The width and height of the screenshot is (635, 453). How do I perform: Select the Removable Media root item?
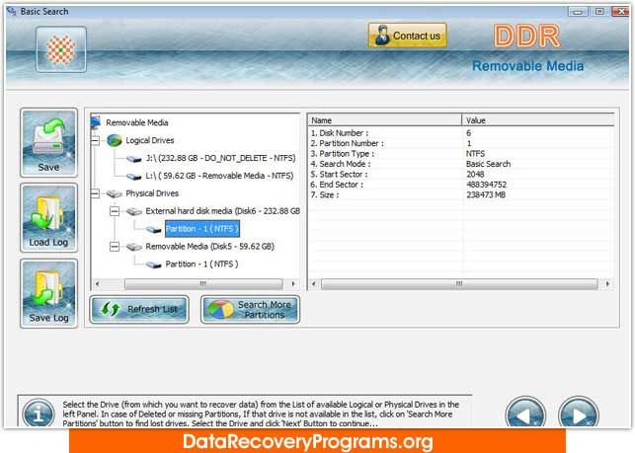click(137, 122)
